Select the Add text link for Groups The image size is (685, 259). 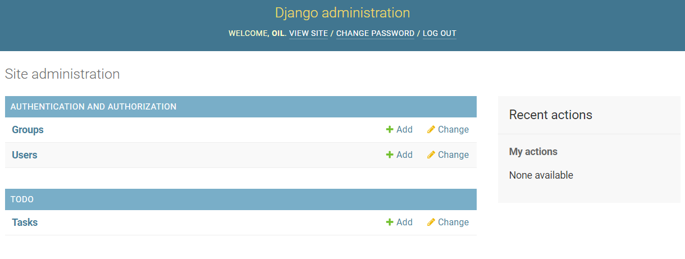coord(404,130)
